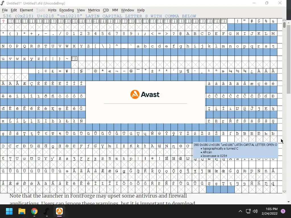
Task: Show hidden system tray icons
Action: pyautogui.click(x=240, y=211)
